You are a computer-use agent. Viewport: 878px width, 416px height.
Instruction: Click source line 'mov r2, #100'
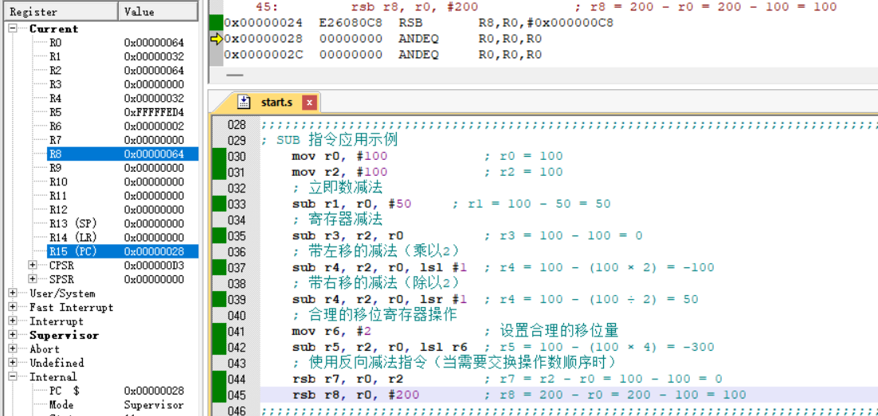339,172
